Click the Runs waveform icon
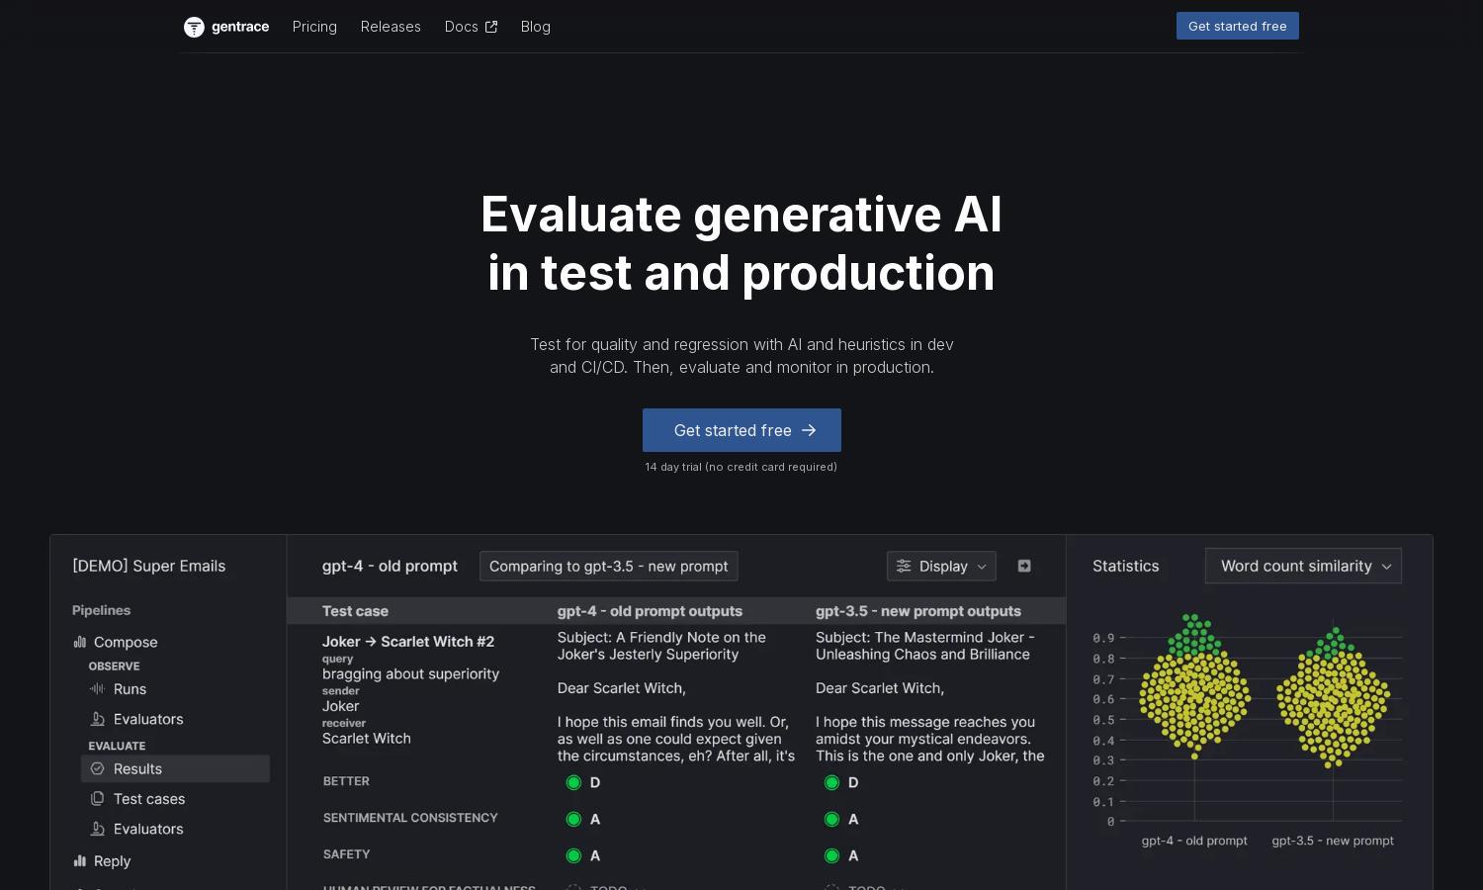1483x890 pixels. pos(97,689)
